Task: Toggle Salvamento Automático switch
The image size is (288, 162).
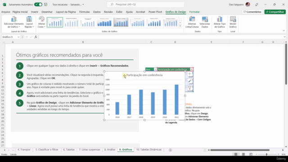Action: [x=38, y=4]
